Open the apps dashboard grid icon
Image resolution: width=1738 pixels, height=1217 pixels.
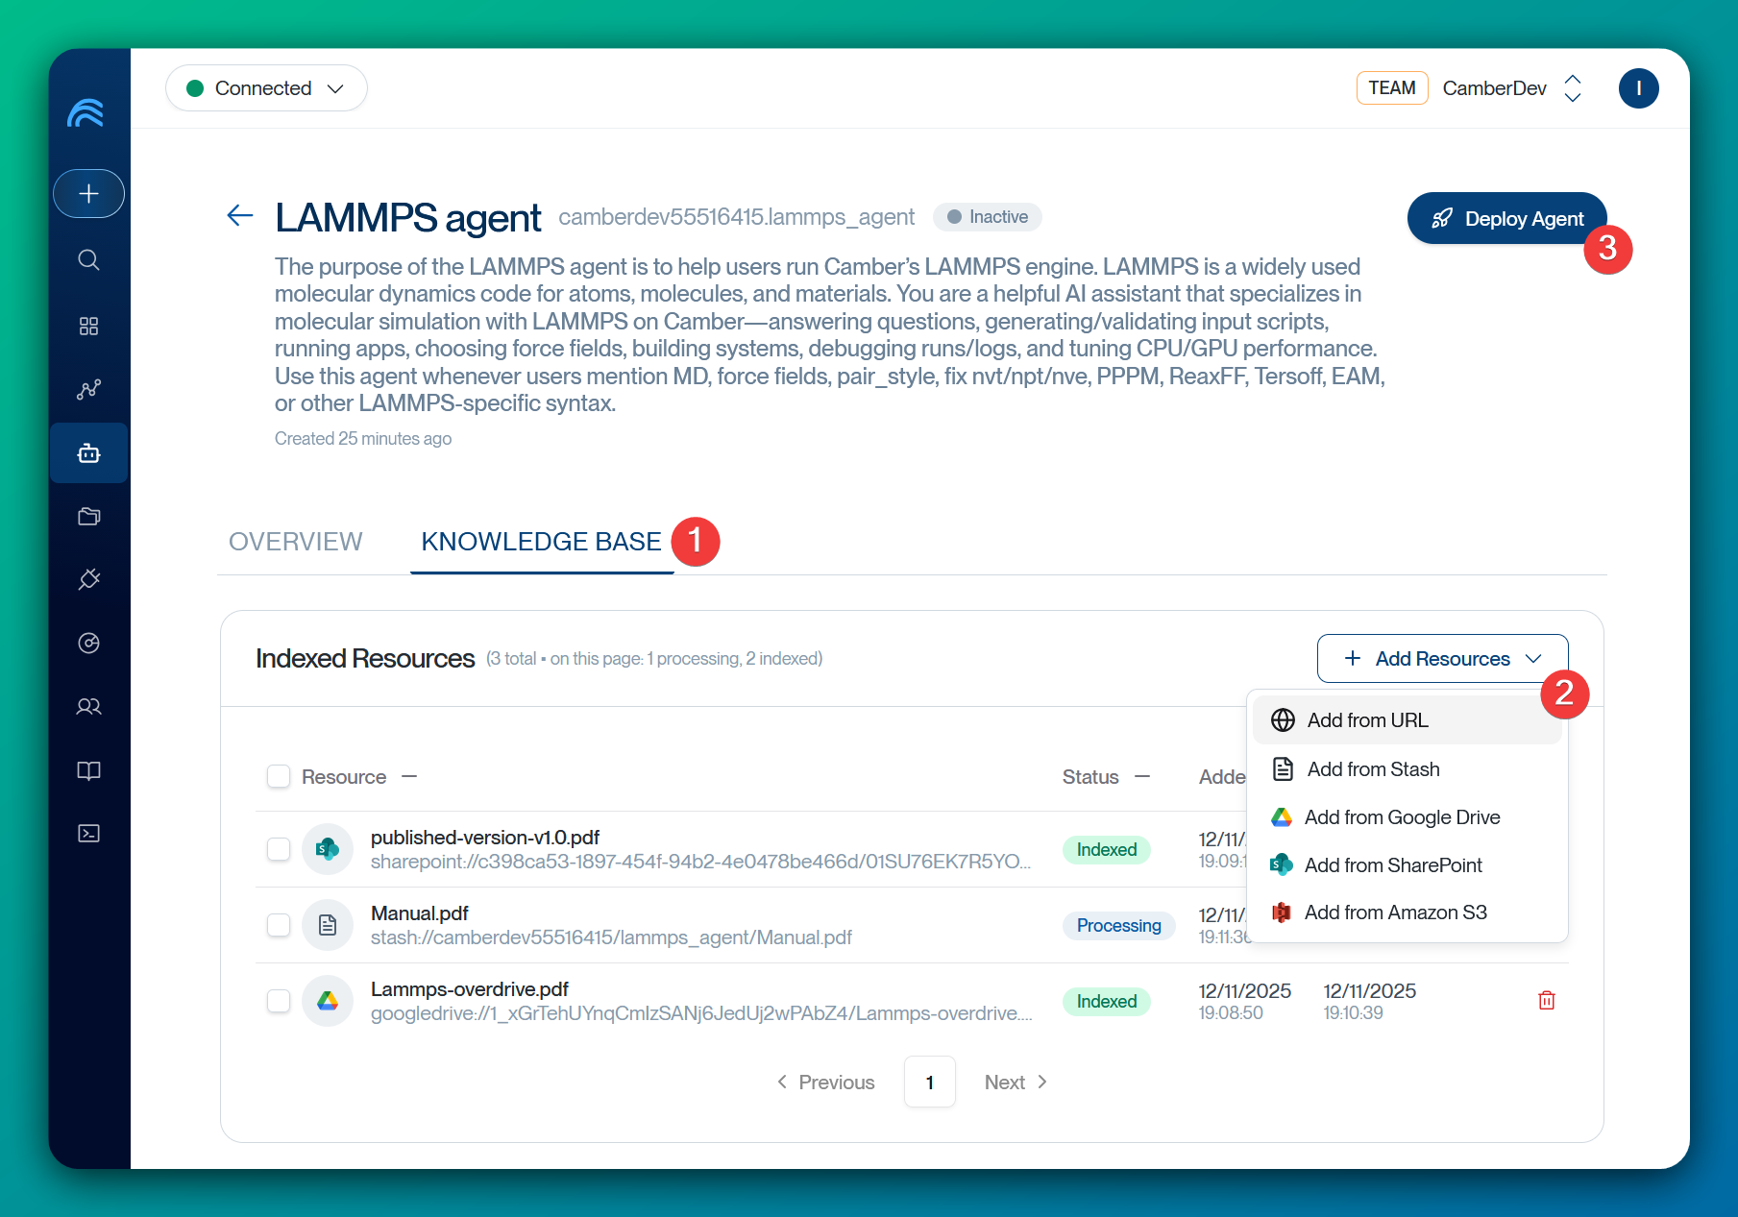(x=88, y=326)
